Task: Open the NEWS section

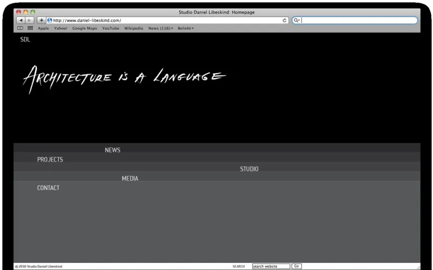Action: (113, 150)
